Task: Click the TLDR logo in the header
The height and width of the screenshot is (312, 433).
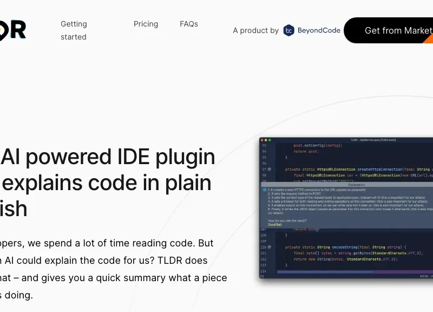Action: click(x=12, y=30)
